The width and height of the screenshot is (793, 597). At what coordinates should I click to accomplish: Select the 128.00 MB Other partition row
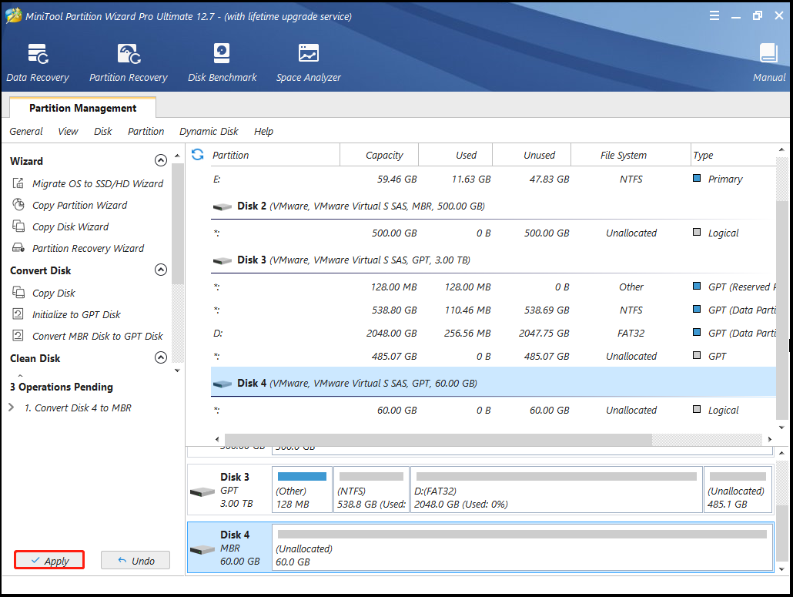click(493, 287)
